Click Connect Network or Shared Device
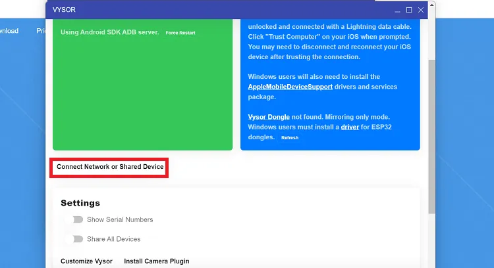This screenshot has height=268, width=494. pyautogui.click(x=110, y=167)
